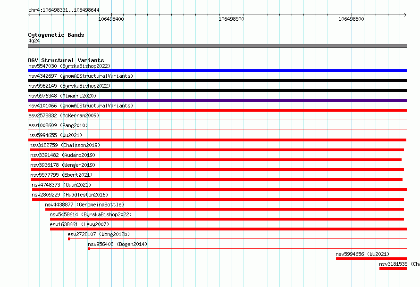
Task: Click the black bar under nsv4342697
Action: 217,81
